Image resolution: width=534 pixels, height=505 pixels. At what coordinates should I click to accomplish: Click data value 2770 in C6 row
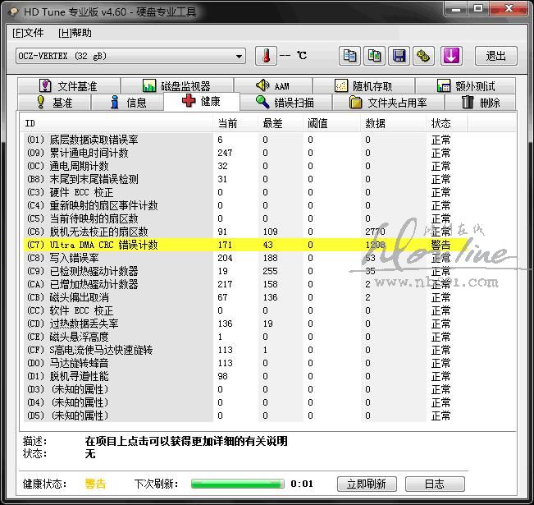pos(375,232)
